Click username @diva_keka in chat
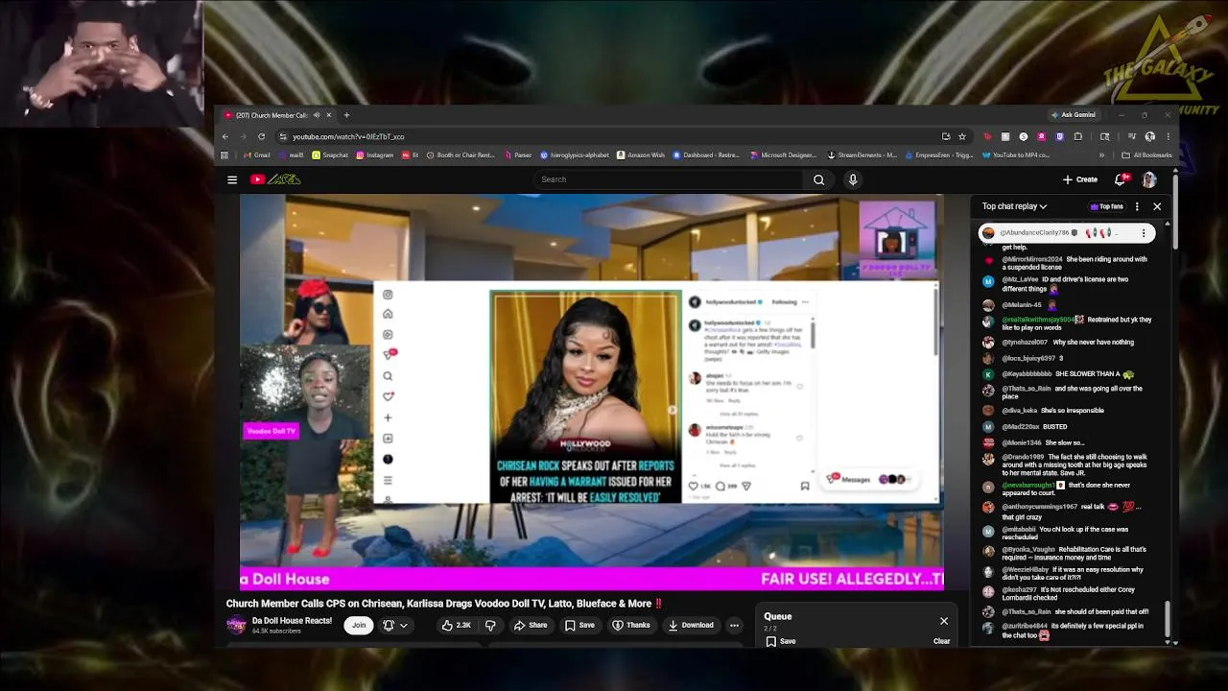This screenshot has height=691, width=1228. point(1020,411)
